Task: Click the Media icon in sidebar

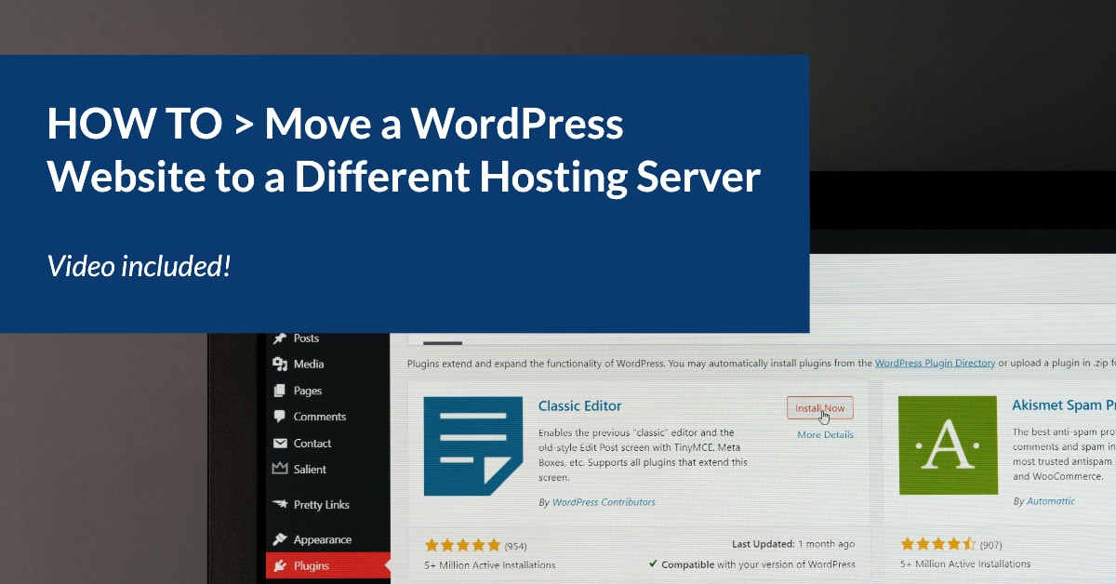Action: pyautogui.click(x=279, y=365)
